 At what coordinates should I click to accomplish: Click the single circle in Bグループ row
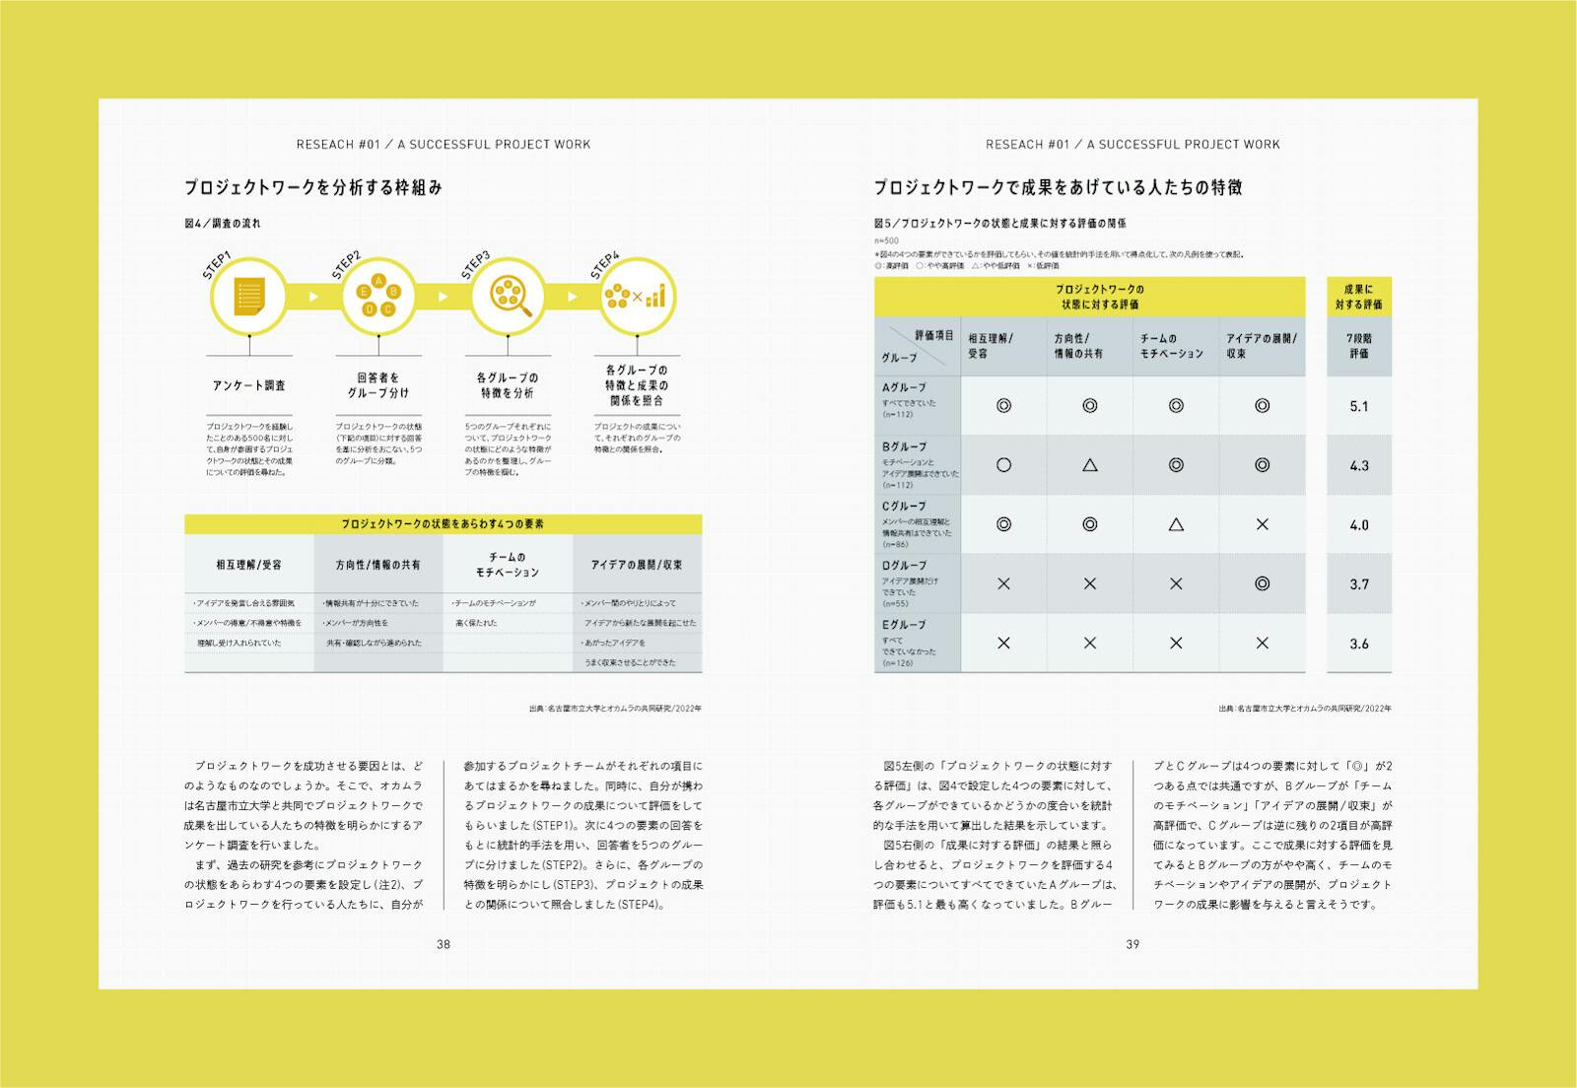(x=1003, y=465)
